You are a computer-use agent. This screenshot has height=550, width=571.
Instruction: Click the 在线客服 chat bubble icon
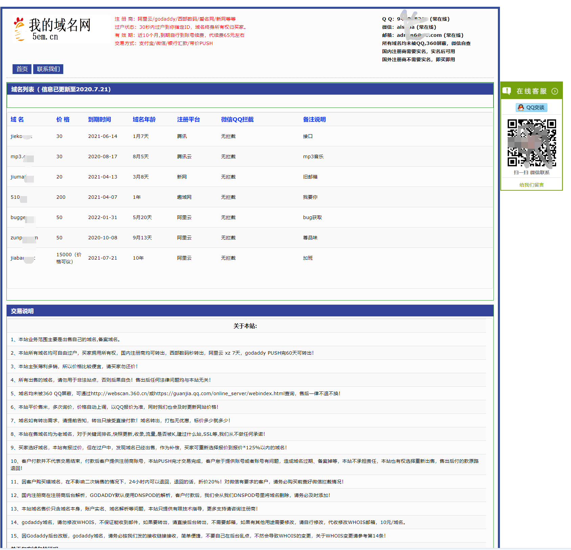[x=507, y=91]
